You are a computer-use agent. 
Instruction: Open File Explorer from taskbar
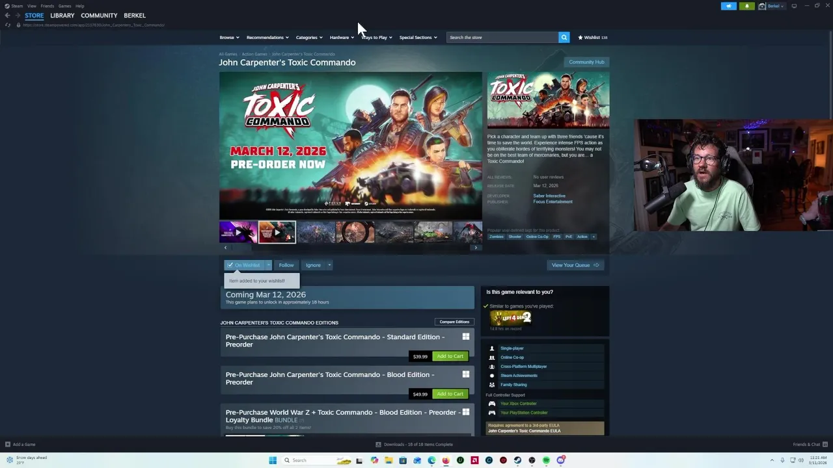[389, 460]
